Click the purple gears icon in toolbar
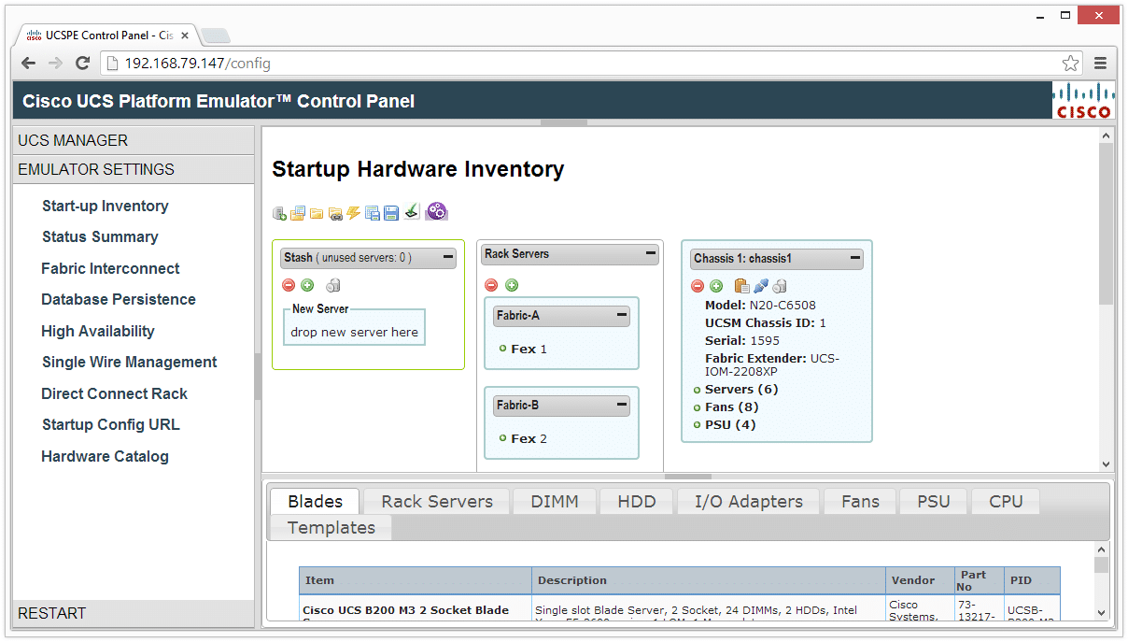 point(436,212)
